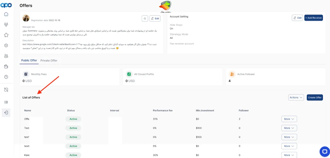Expand More options for the Kare offer
Viewport: 330px width, 158px height.
point(289,155)
